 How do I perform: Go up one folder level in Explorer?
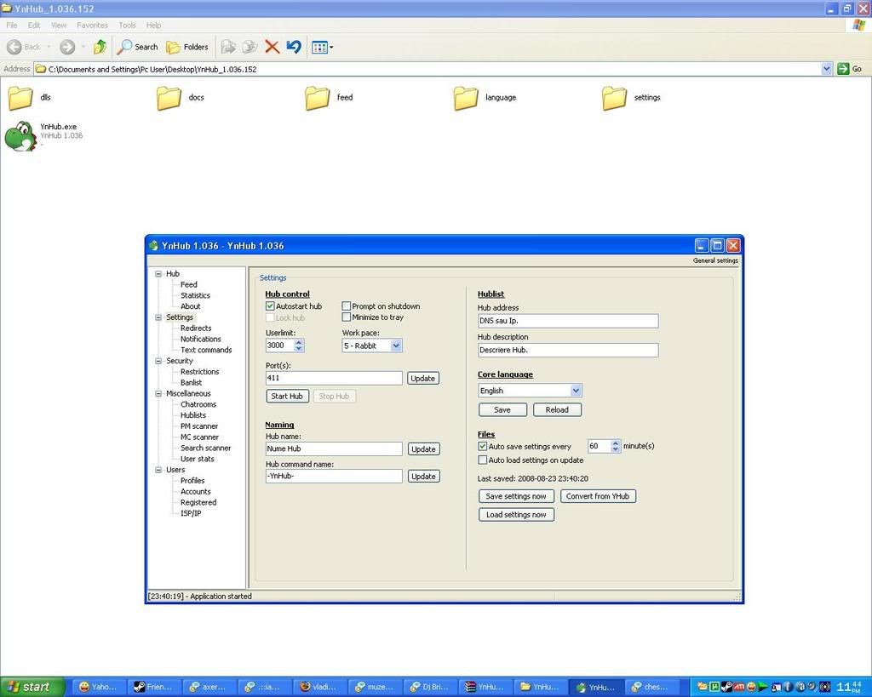point(100,48)
